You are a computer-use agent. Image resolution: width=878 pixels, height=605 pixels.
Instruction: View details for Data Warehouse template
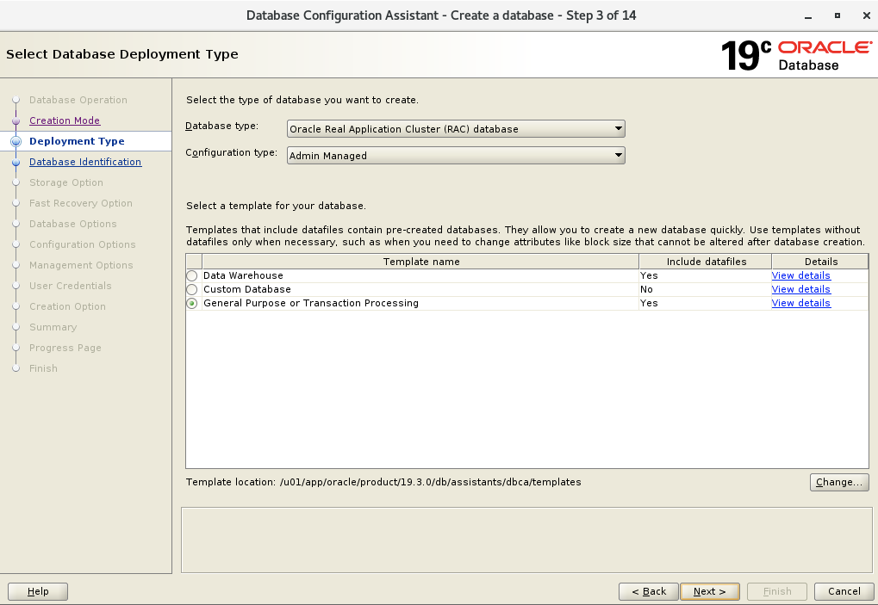800,275
